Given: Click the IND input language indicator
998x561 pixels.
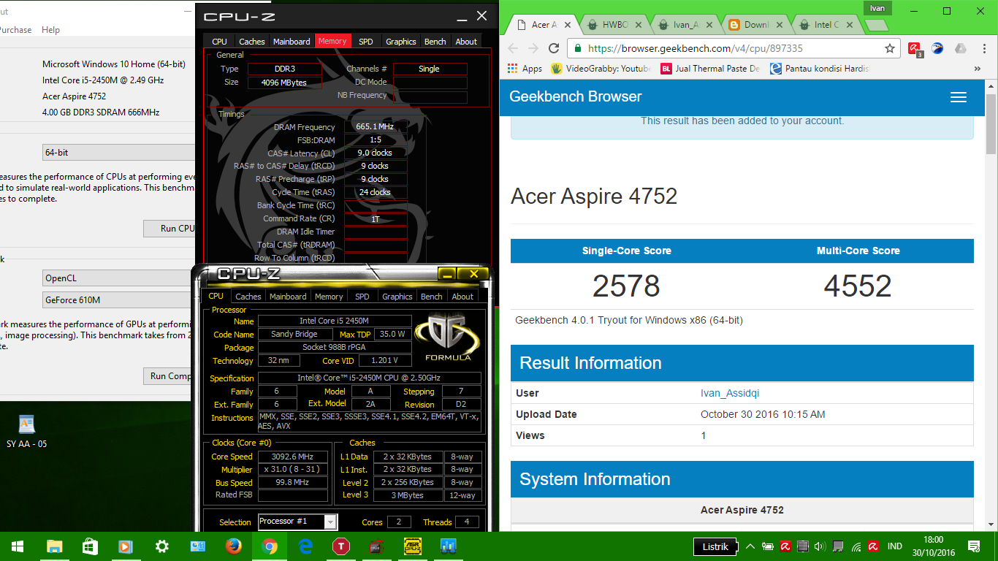Looking at the screenshot, I should tap(894, 546).
